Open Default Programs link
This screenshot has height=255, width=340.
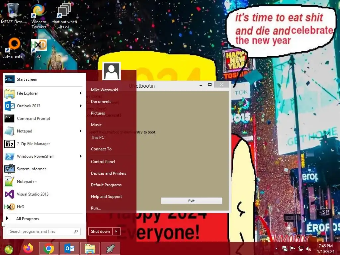pos(106,185)
